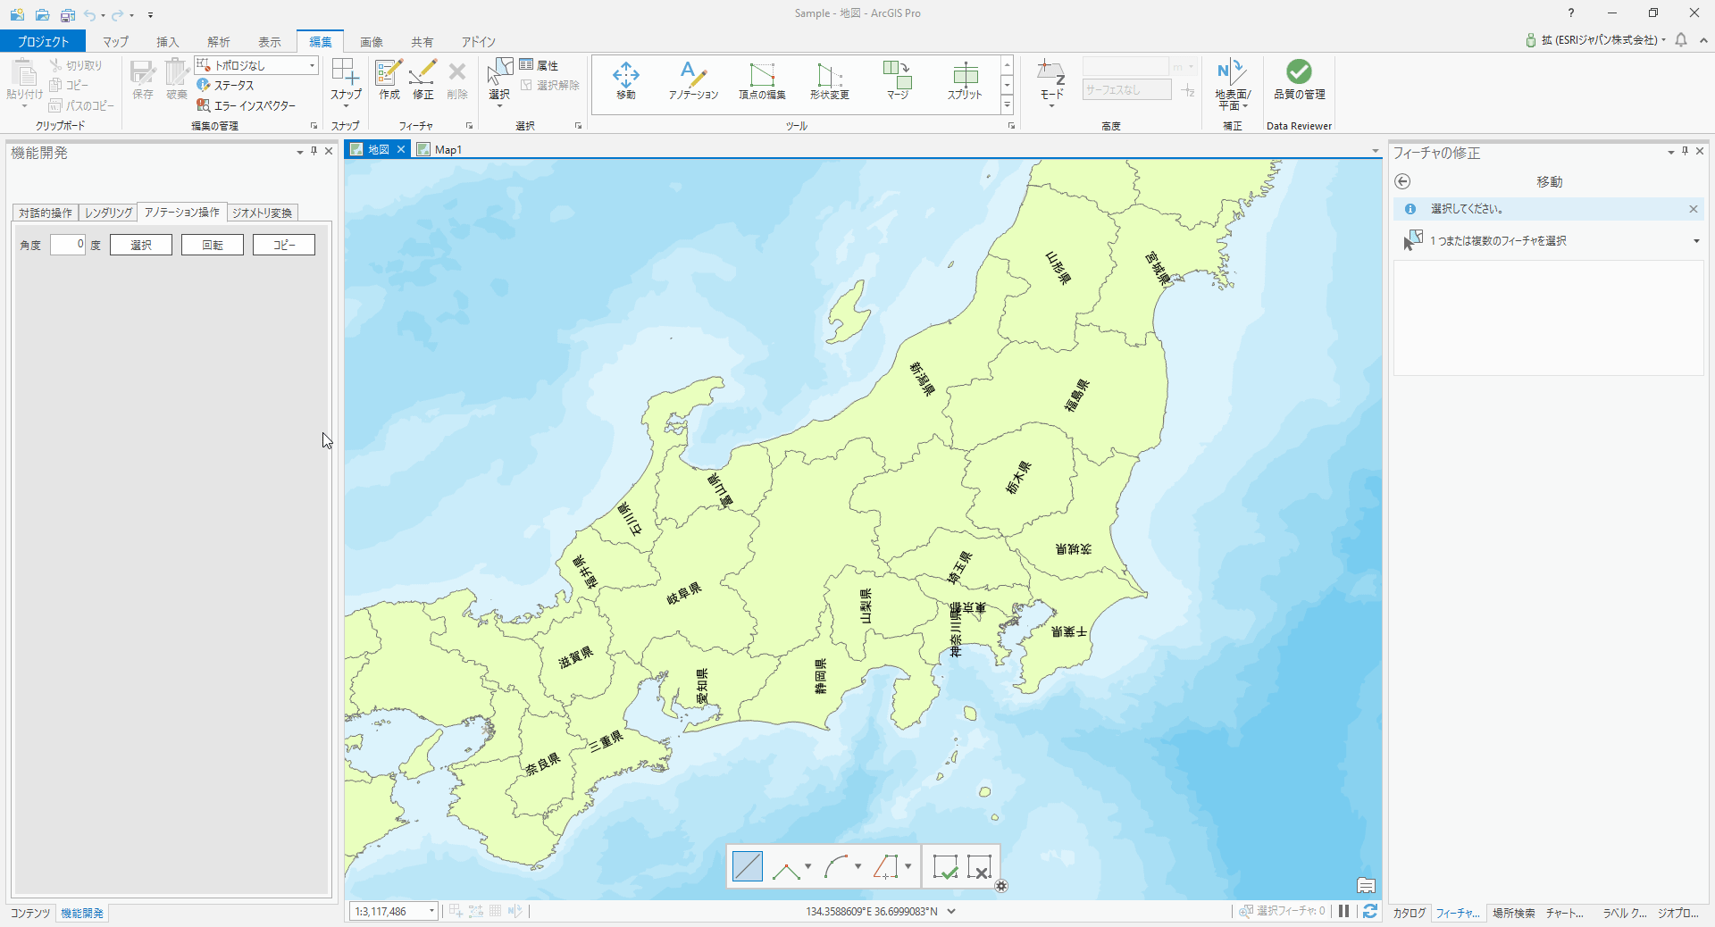
Task: Click the Clear sketch X icon
Action: coord(980,866)
